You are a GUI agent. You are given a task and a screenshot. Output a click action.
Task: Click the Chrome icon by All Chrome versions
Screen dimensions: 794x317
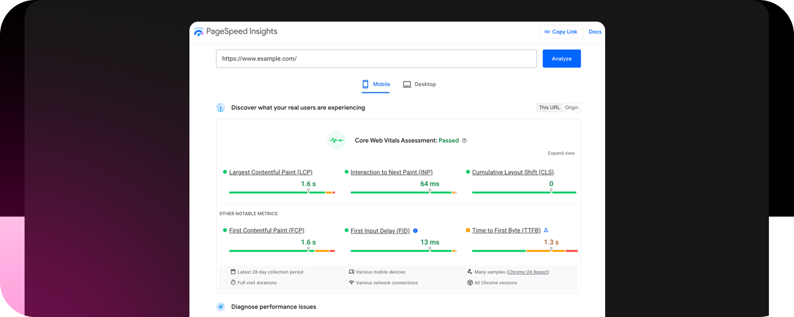(470, 283)
